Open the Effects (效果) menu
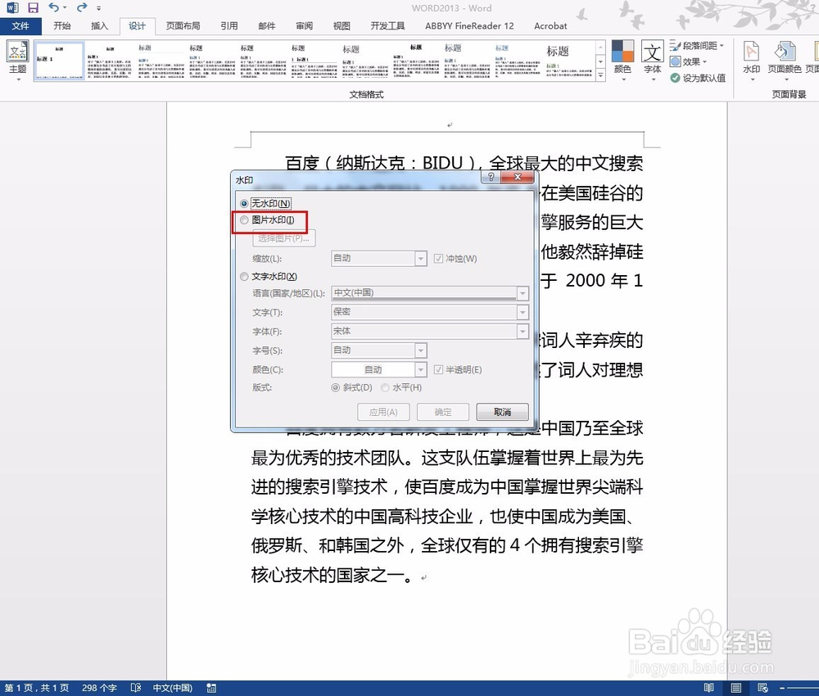819x696 pixels. coord(689,61)
